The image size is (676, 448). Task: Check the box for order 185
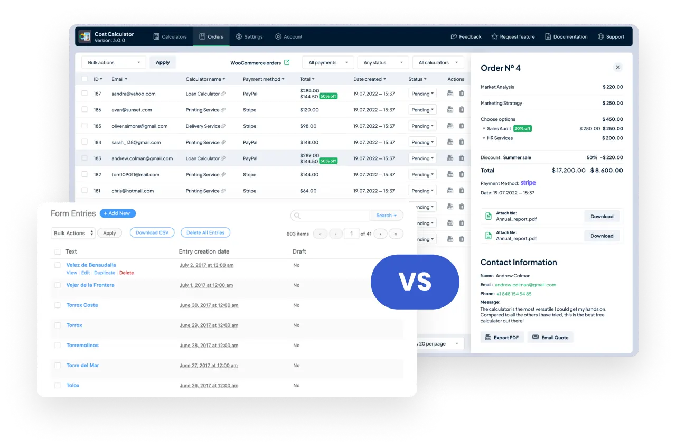tap(84, 126)
